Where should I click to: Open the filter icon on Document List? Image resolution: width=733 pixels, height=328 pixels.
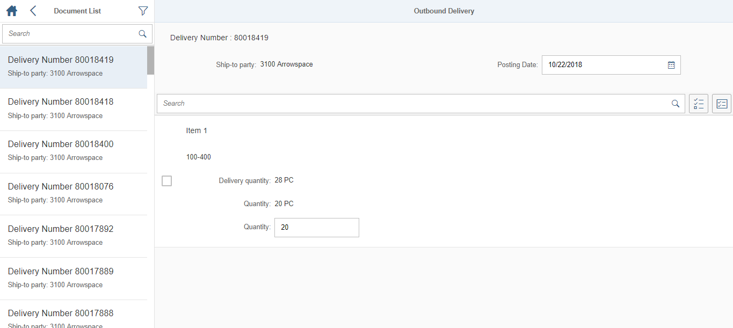tap(143, 10)
